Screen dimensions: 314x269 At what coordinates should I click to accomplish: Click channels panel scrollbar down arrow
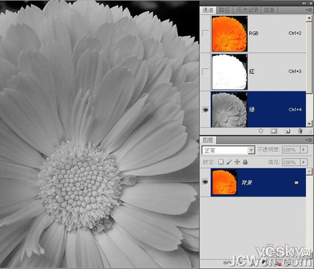click(309, 124)
